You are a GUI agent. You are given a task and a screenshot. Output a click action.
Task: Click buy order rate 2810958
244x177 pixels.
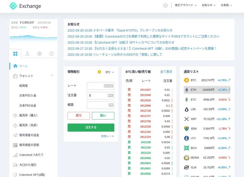coord(145,158)
